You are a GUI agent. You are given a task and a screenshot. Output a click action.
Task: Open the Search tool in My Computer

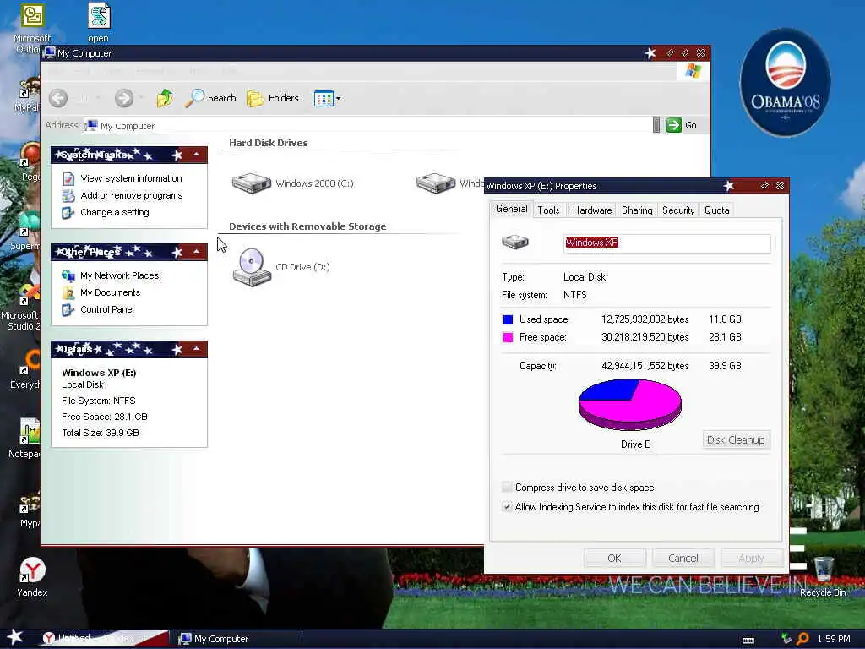(x=210, y=98)
